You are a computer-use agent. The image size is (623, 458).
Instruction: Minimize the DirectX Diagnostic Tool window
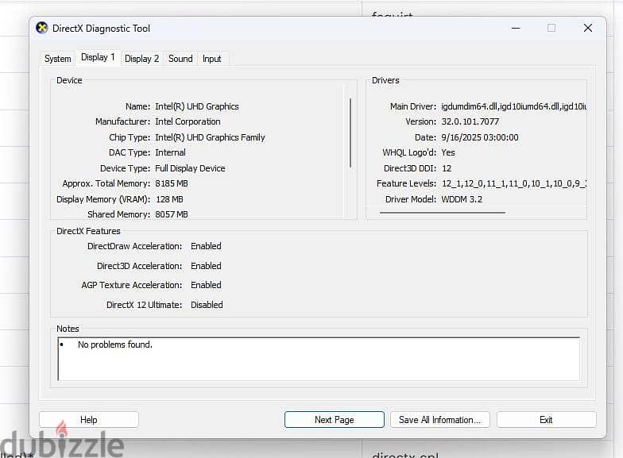[x=516, y=29]
